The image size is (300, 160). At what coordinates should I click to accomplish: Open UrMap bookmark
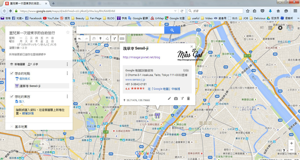pos(157,18)
